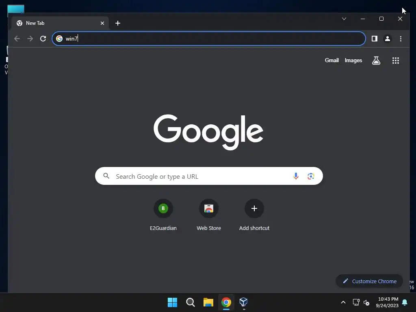Maximize the Chrome window
This screenshot has width=416, height=312.
[381, 19]
